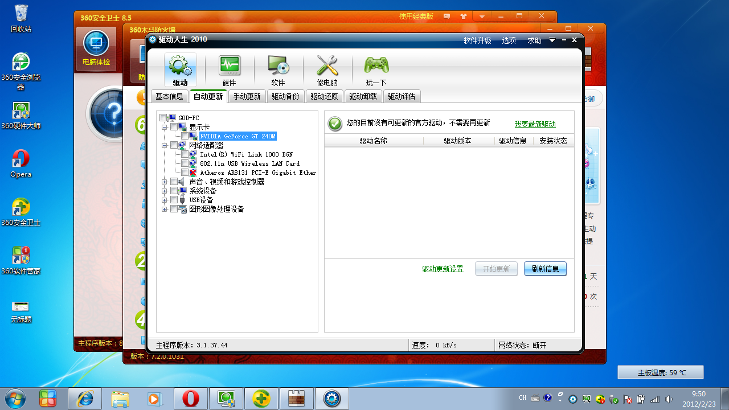The width and height of the screenshot is (729, 410).
Task: Collapse the 显示卡 tree node
Action: pyautogui.click(x=165, y=127)
